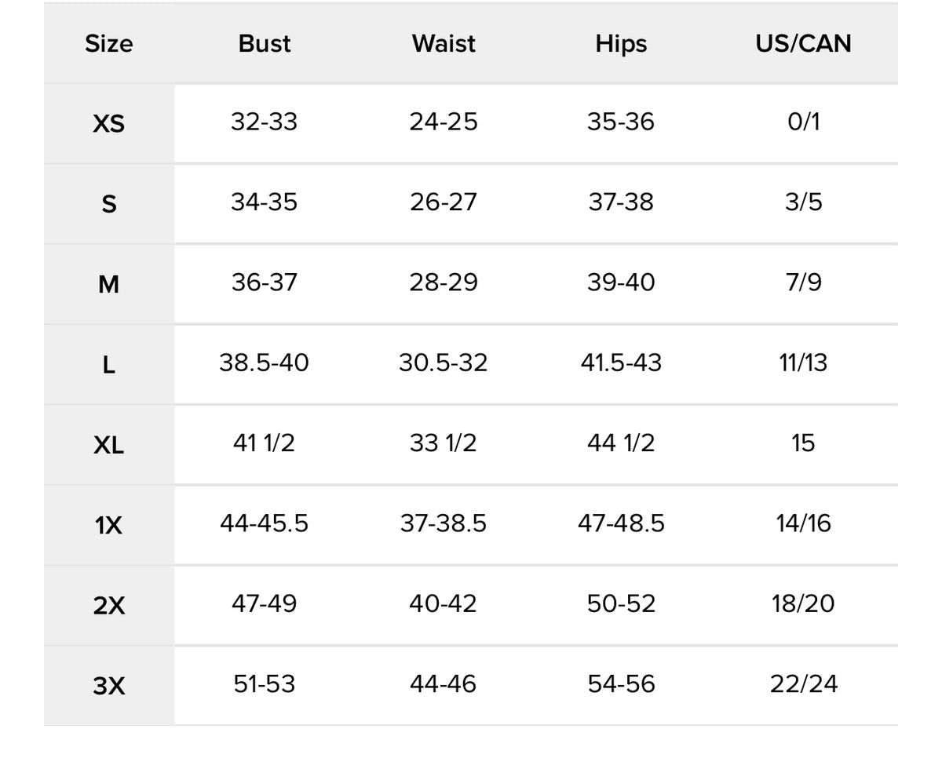Select the M size row label

point(108,285)
